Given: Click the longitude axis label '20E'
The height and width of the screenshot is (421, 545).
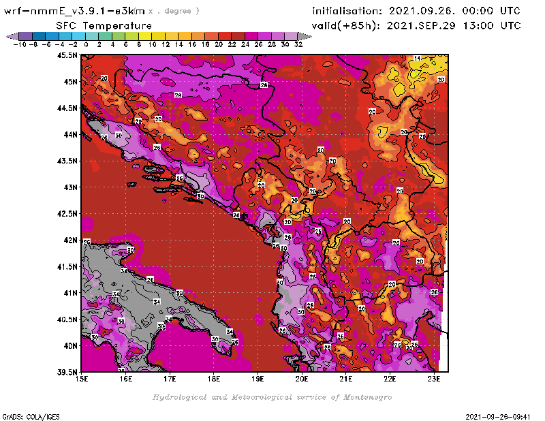Looking at the screenshot, I should pyautogui.click(x=302, y=379).
